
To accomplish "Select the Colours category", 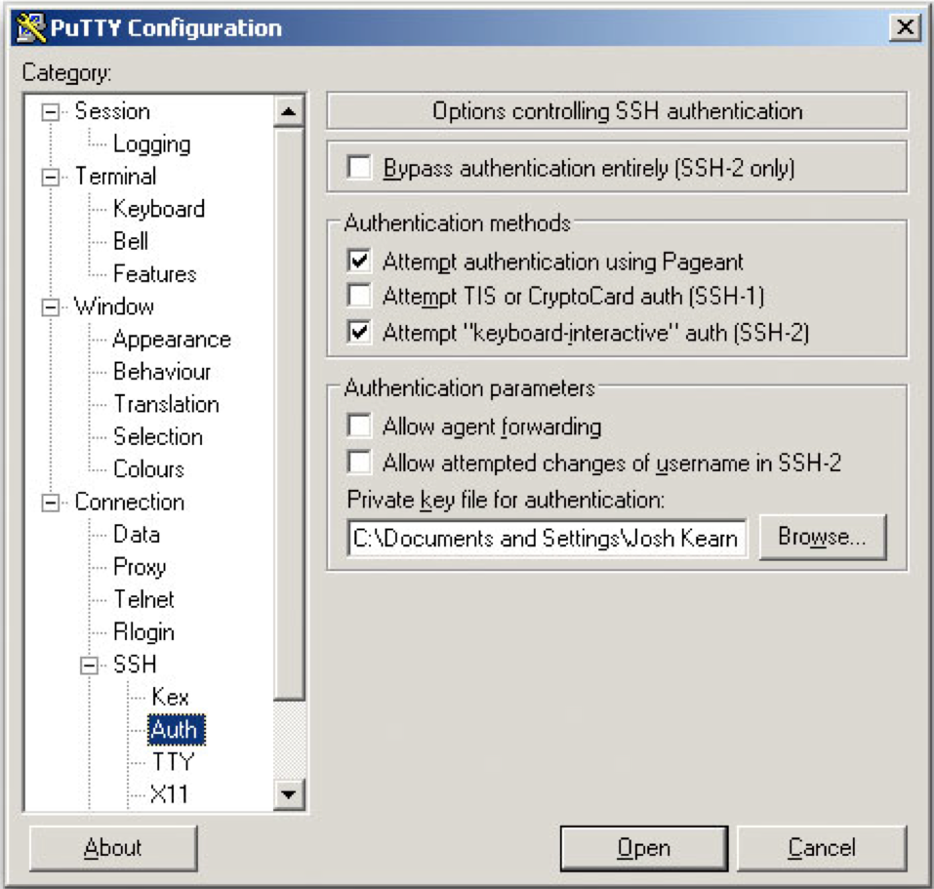I will click(146, 469).
